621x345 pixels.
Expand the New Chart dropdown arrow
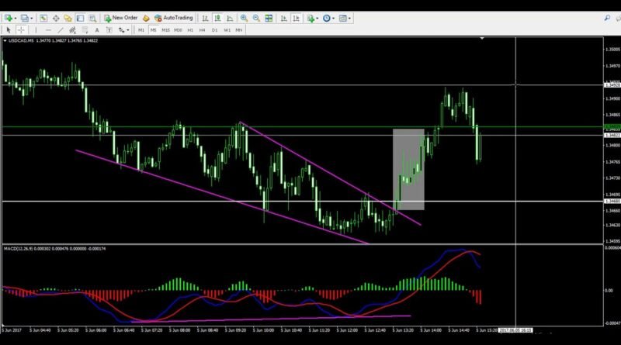click(15, 18)
